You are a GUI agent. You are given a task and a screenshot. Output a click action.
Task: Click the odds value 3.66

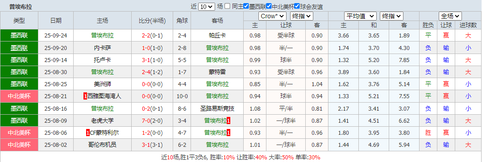343,36
